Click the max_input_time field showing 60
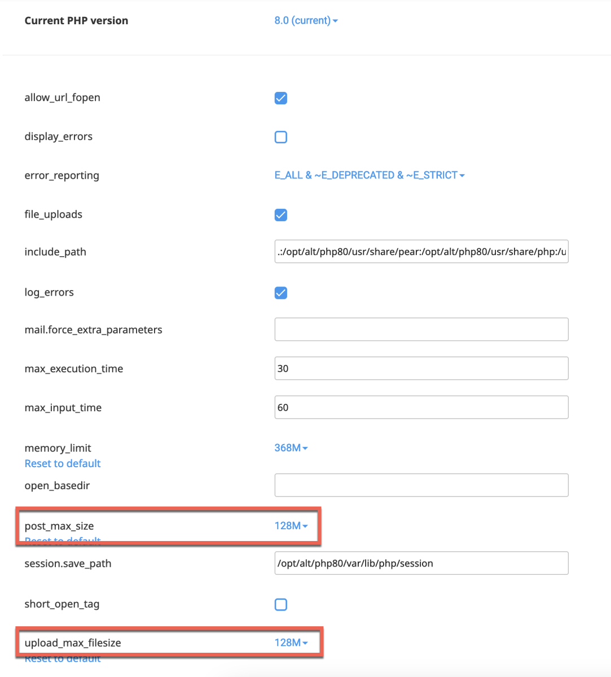The height and width of the screenshot is (677, 611). click(421, 407)
